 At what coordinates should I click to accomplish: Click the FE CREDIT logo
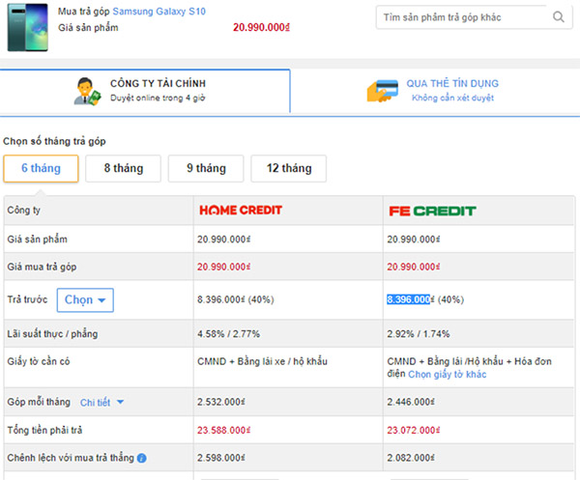click(432, 211)
